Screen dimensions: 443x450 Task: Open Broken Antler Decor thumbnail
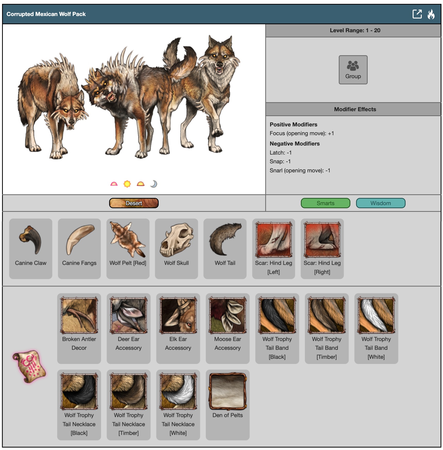[79, 315]
